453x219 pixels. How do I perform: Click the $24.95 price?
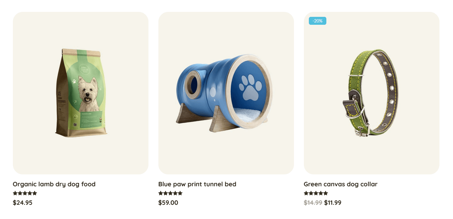[22, 203]
